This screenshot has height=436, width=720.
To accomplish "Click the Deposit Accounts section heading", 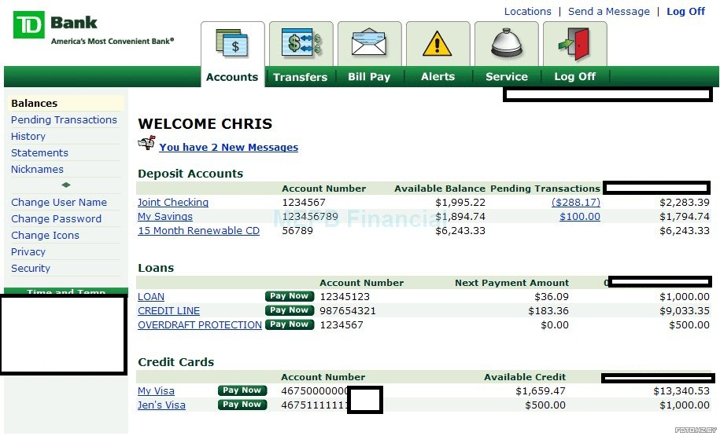I will point(190,174).
